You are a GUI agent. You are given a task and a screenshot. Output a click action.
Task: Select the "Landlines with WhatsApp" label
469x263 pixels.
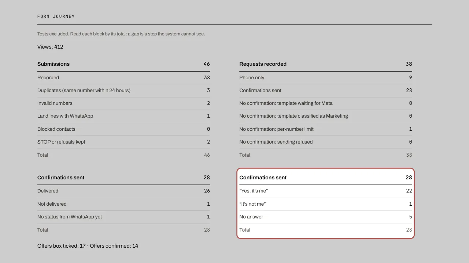tap(65, 116)
